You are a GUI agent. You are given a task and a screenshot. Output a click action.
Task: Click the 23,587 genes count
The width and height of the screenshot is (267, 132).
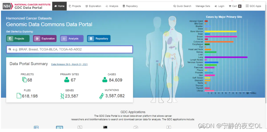(72, 96)
